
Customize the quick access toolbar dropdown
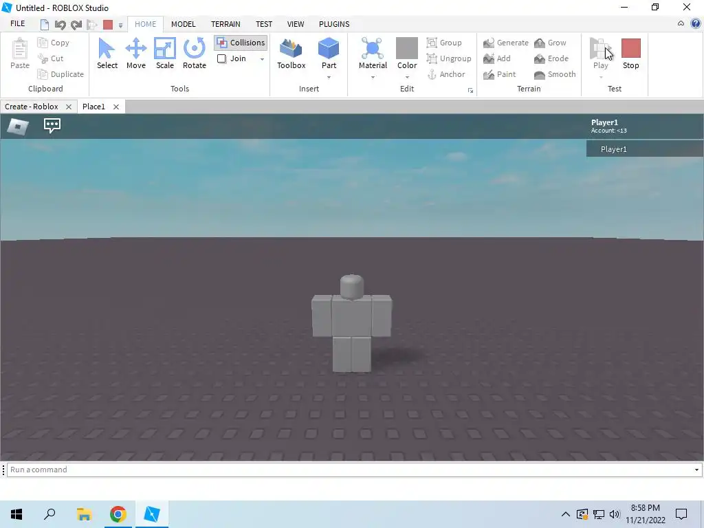point(120,25)
